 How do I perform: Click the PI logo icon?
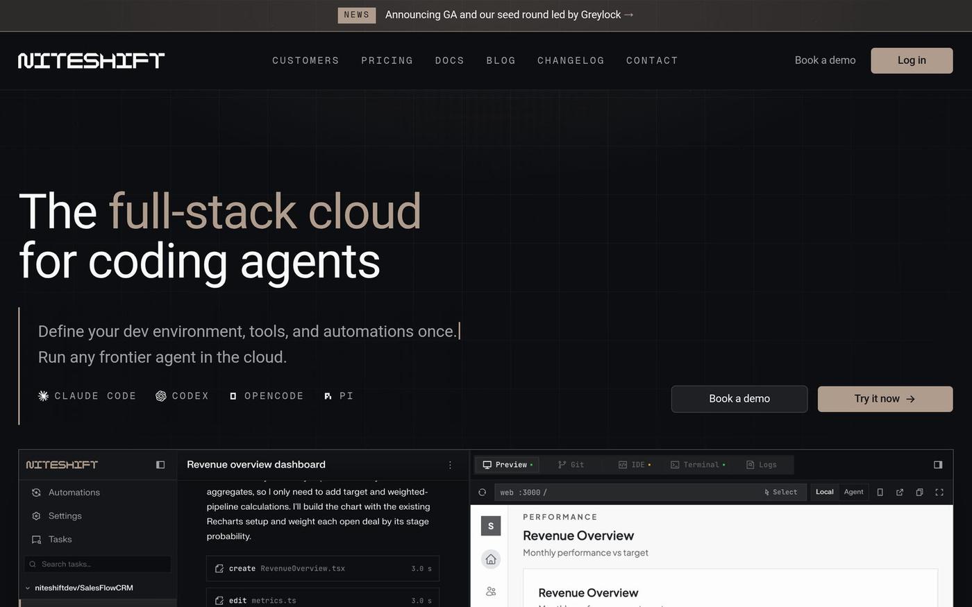[328, 396]
